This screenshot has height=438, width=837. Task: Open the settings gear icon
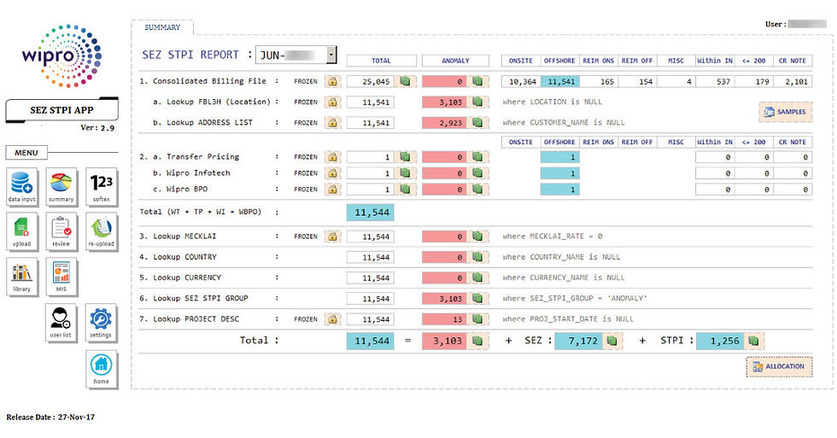pyautogui.click(x=101, y=323)
